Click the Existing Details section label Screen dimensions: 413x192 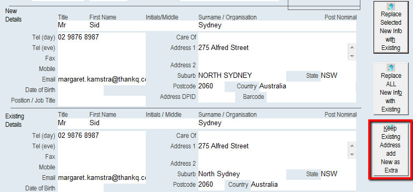[15, 120]
